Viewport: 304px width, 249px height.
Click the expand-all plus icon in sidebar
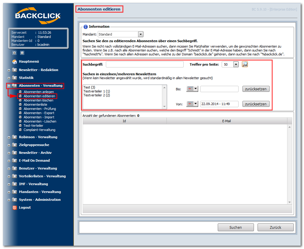pos(14,53)
